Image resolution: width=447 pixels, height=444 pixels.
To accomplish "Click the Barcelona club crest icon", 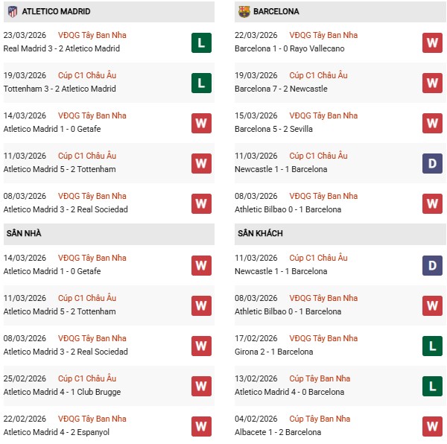I will (244, 11).
